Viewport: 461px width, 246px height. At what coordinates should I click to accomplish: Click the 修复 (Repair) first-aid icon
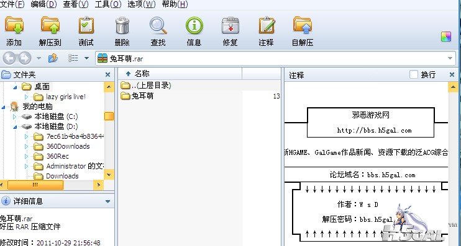coord(230,25)
